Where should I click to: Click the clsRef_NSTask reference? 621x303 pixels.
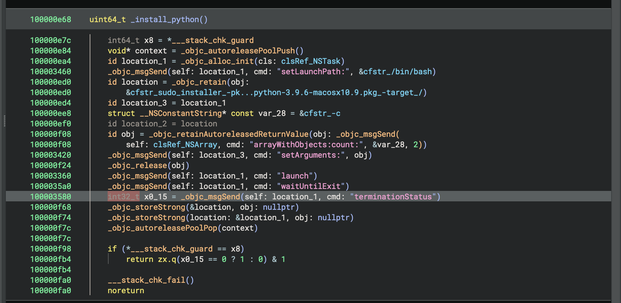311,61
